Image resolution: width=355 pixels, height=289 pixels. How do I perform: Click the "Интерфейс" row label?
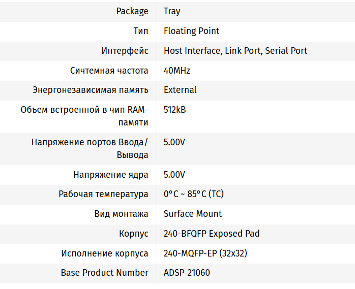click(x=125, y=51)
